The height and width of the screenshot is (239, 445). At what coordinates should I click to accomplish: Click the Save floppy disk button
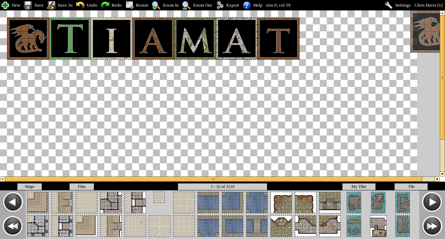click(34, 5)
